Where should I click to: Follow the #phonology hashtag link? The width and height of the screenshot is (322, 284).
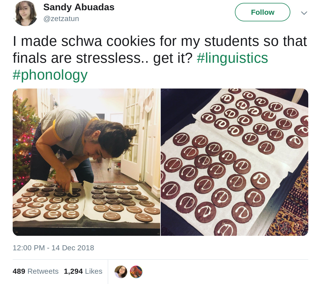[50, 75]
